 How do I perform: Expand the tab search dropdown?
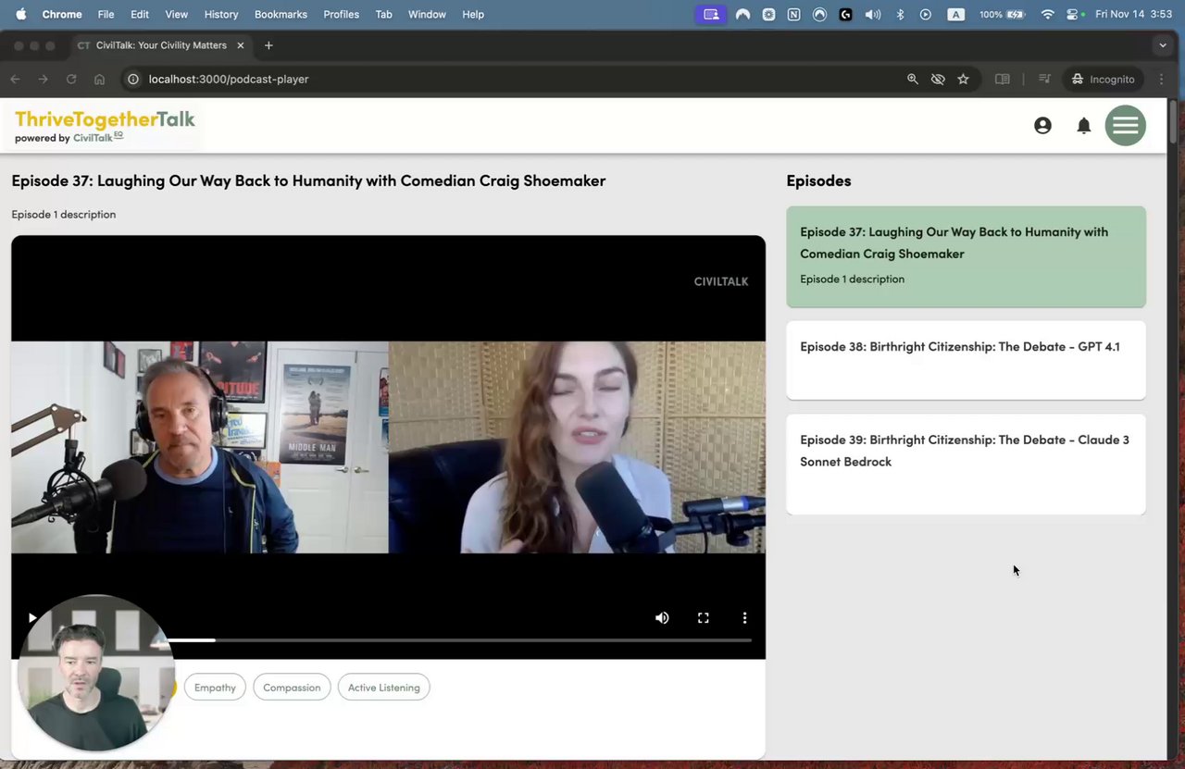tap(1163, 45)
